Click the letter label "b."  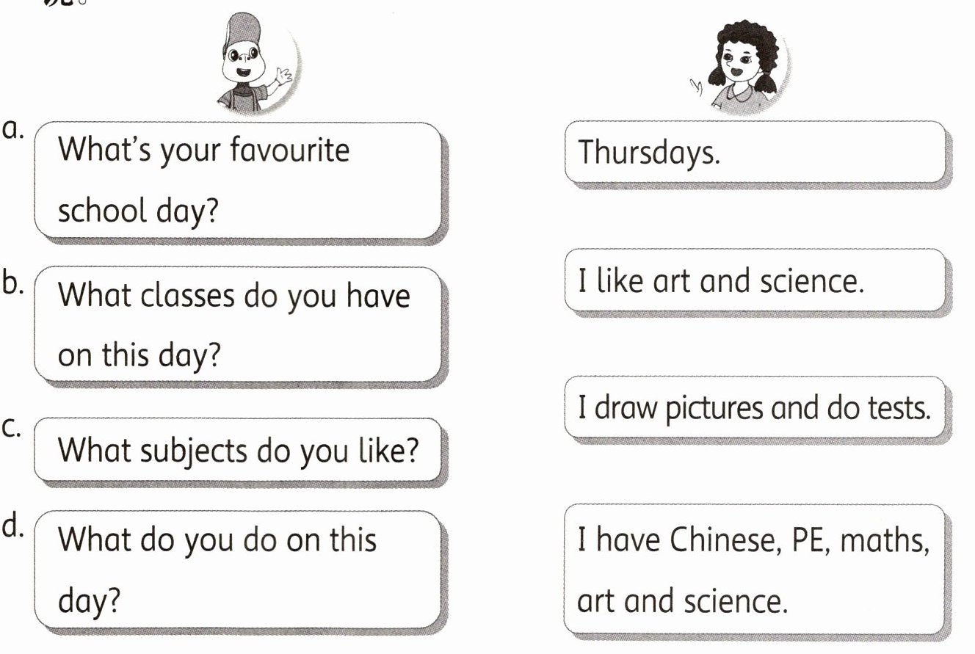[x=14, y=283]
